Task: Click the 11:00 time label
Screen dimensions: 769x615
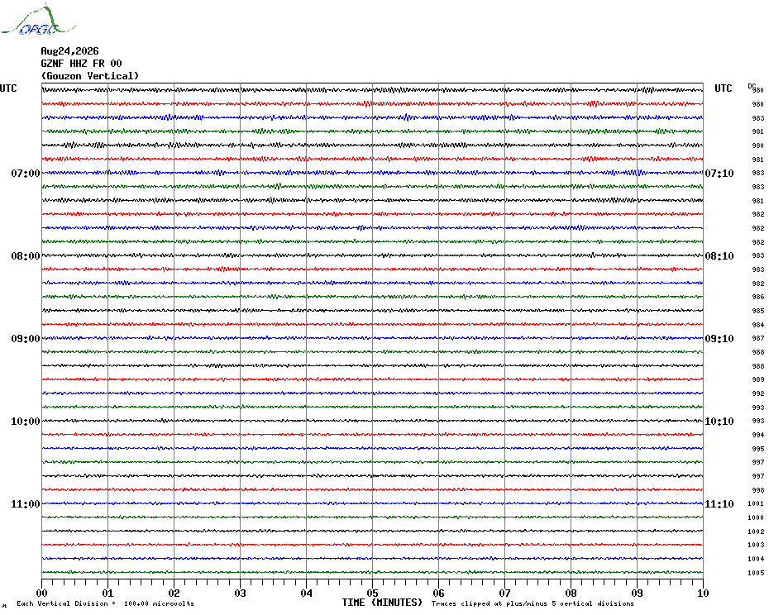Action: pyautogui.click(x=26, y=504)
